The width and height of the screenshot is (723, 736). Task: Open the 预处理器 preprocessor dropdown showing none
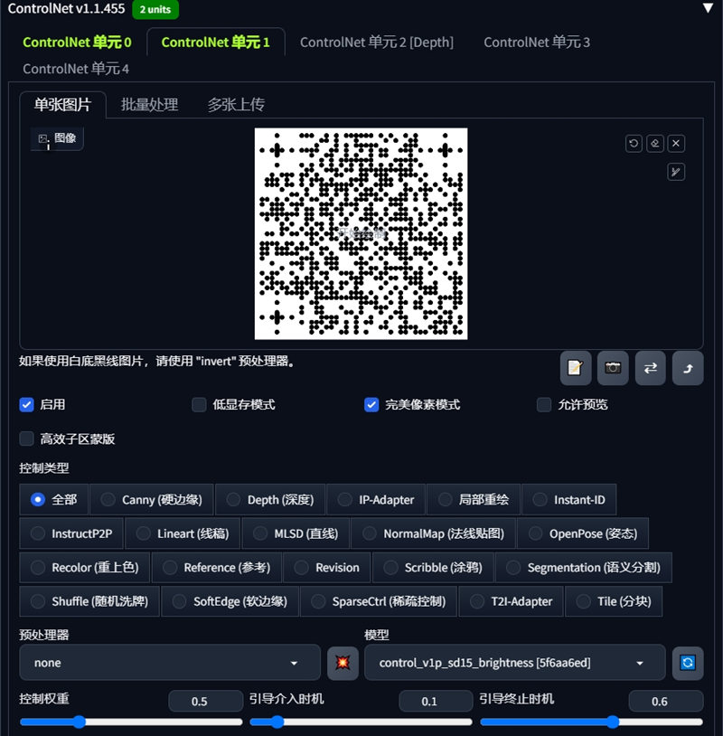[x=170, y=663]
